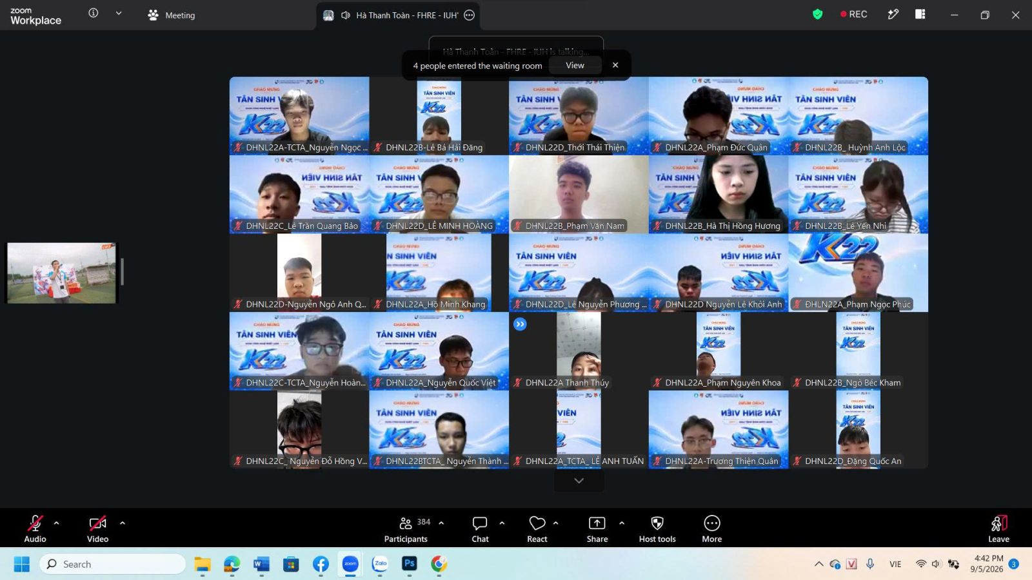Unmute the Audio microphone
Screen dimensions: 1032x580
click(x=35, y=528)
